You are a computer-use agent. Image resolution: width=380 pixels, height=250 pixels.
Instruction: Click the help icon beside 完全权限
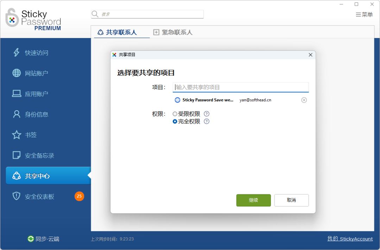click(x=207, y=121)
